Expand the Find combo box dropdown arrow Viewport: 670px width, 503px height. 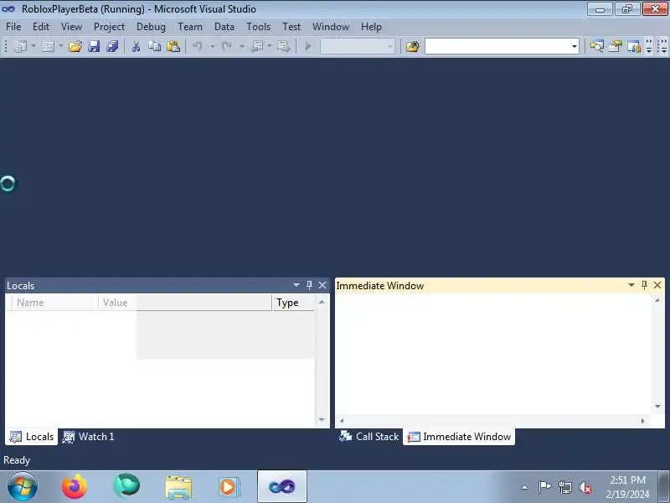coord(575,46)
